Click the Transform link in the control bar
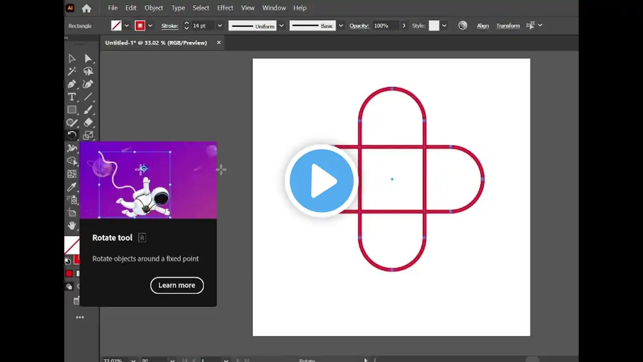The width and height of the screenshot is (643, 362). click(x=508, y=26)
